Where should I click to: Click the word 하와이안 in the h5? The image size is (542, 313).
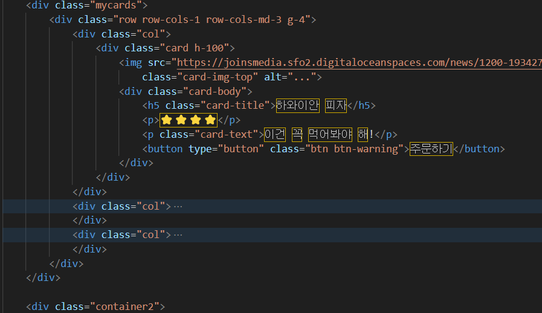click(x=298, y=106)
